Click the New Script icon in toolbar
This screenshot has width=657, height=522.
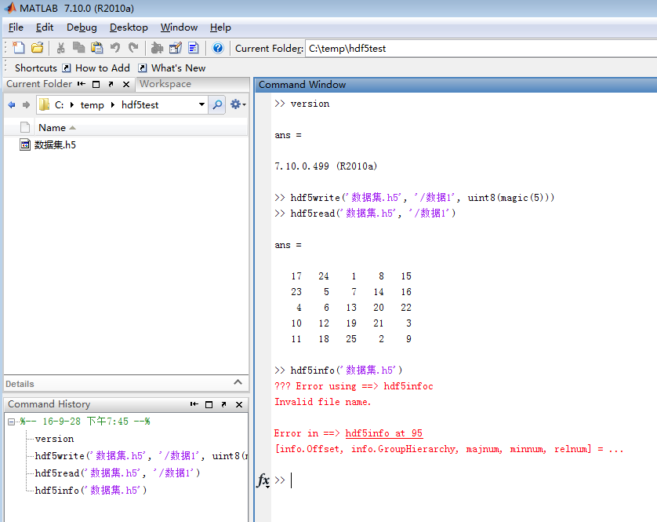coord(19,48)
